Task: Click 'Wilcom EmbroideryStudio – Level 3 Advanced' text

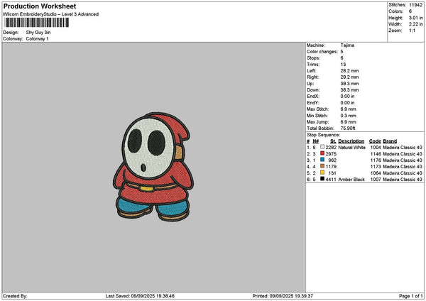Action: tap(51, 14)
